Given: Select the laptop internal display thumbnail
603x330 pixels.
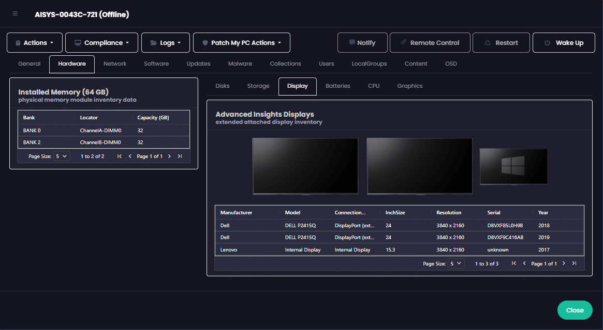Looking at the screenshot, I should (513, 166).
